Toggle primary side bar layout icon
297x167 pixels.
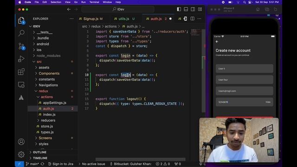point(179,9)
